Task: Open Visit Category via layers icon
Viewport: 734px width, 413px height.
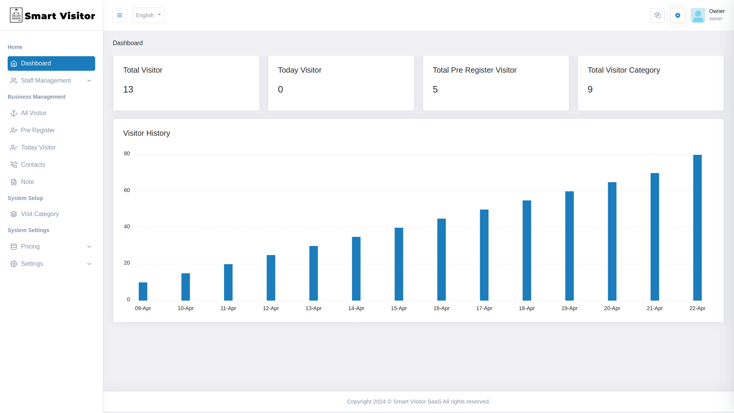Action: (14, 214)
